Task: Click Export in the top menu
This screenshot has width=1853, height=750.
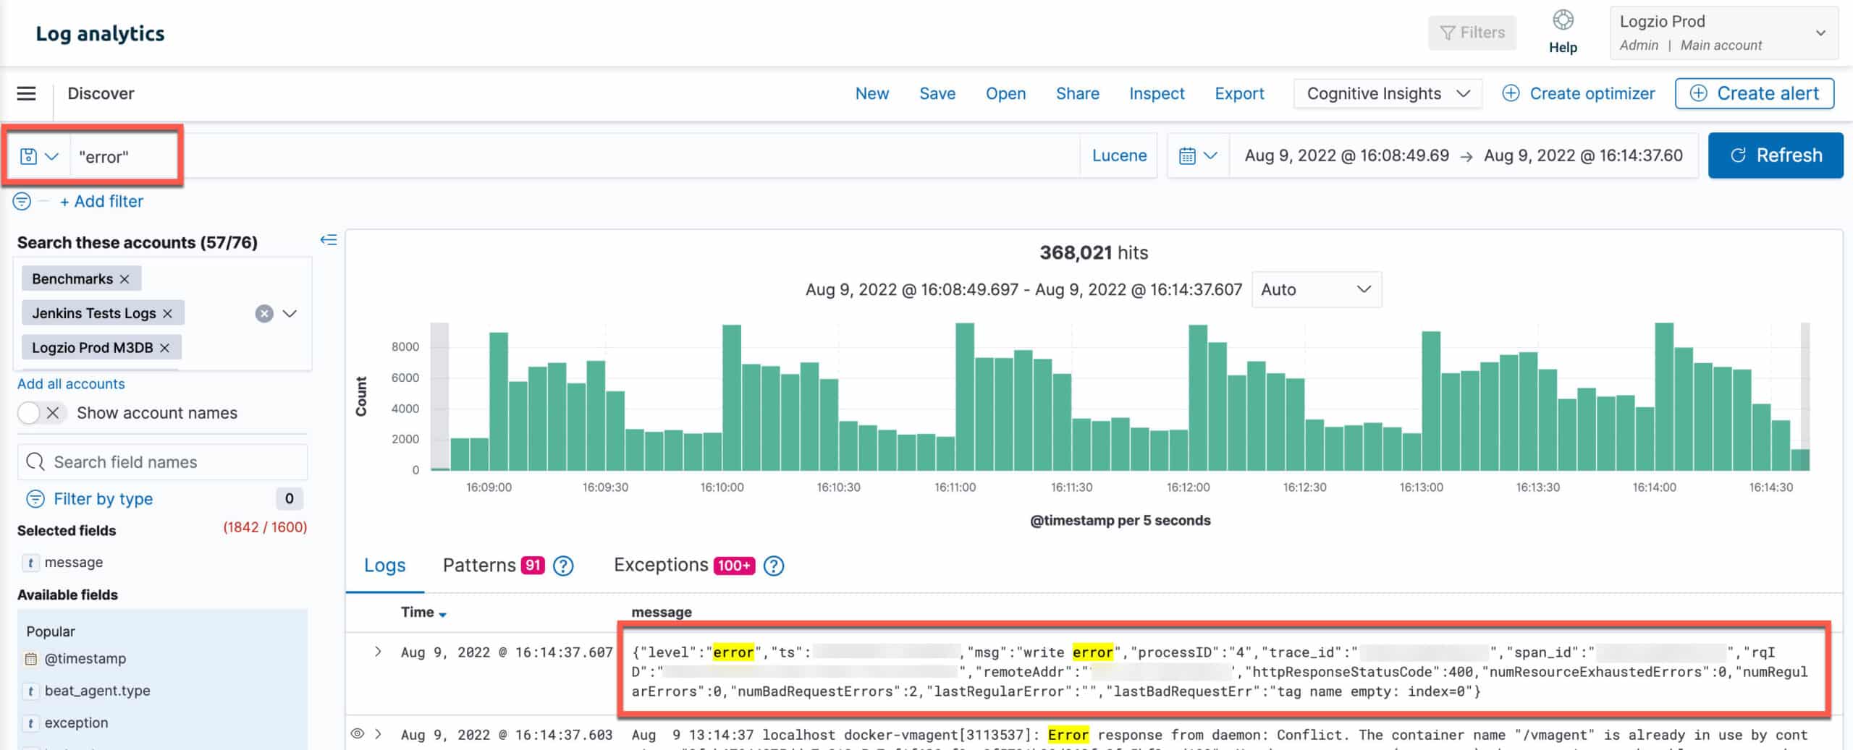Action: click(x=1239, y=93)
